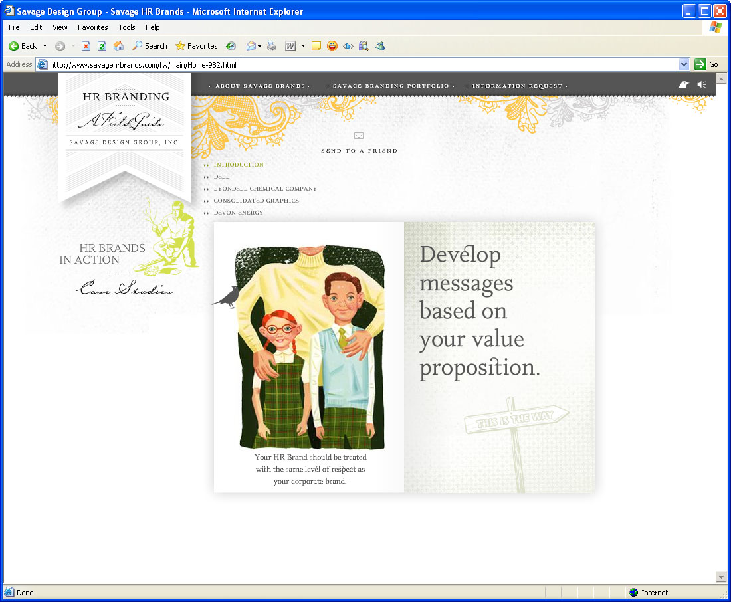Screen dimensions: 731x602
Task: Expand the Back button history dropdown
Action: point(45,46)
